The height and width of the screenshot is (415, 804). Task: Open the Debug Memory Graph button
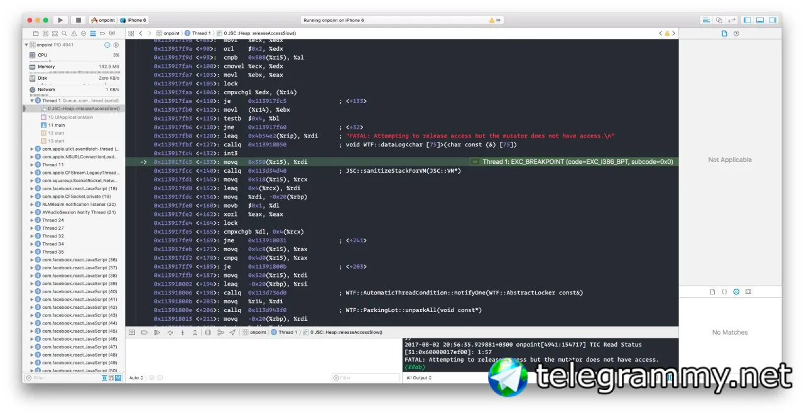click(x=220, y=332)
